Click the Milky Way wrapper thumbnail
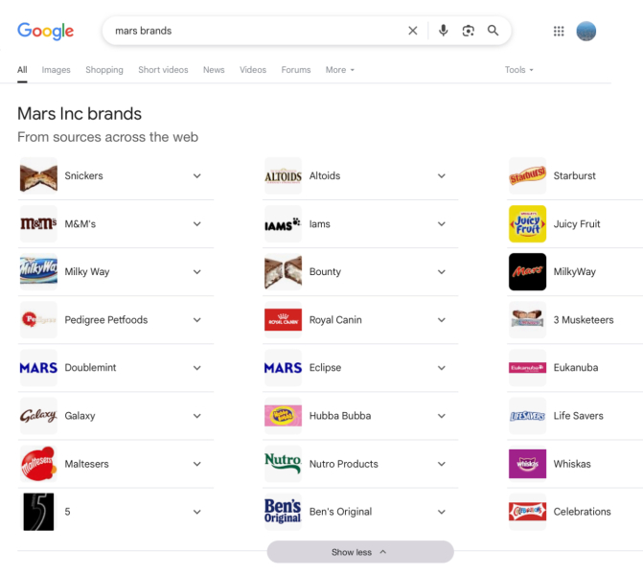This screenshot has height=575, width=643. pyautogui.click(x=38, y=272)
